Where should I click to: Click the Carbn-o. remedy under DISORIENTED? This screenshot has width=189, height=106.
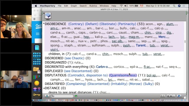point(102,67)
